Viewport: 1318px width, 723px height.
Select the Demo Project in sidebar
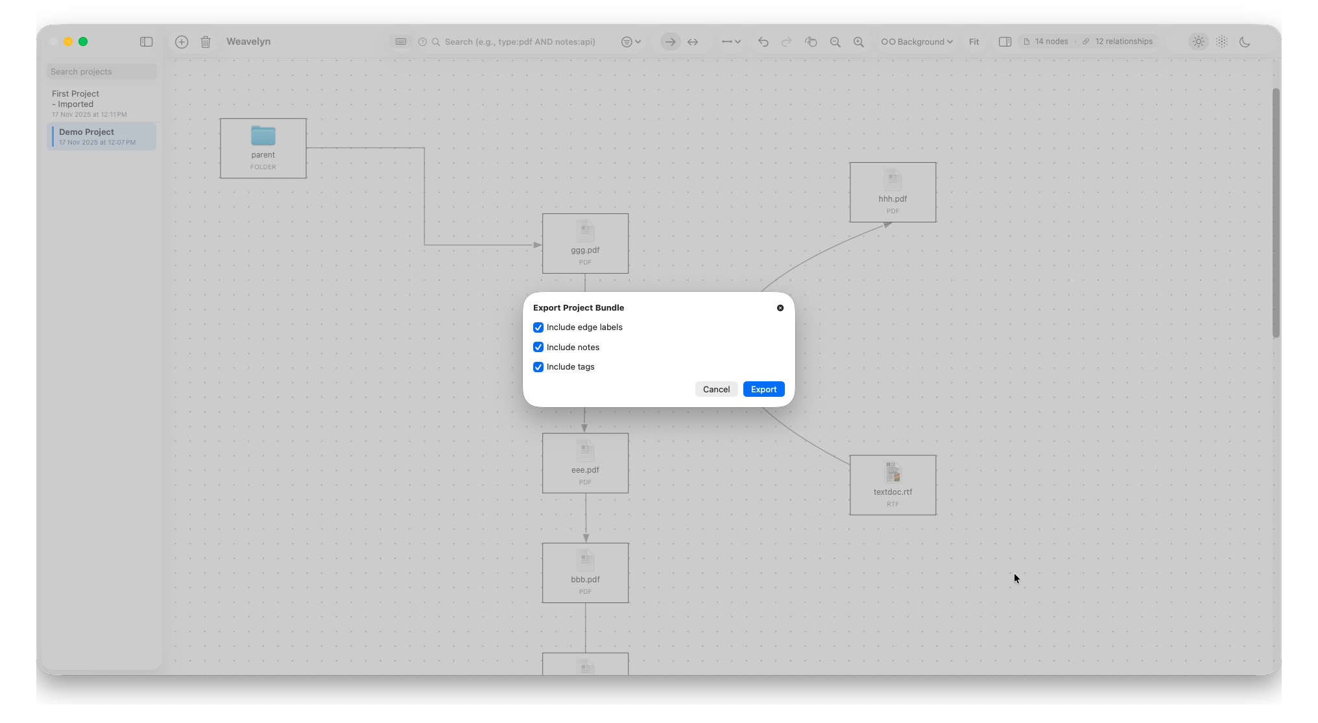102,136
